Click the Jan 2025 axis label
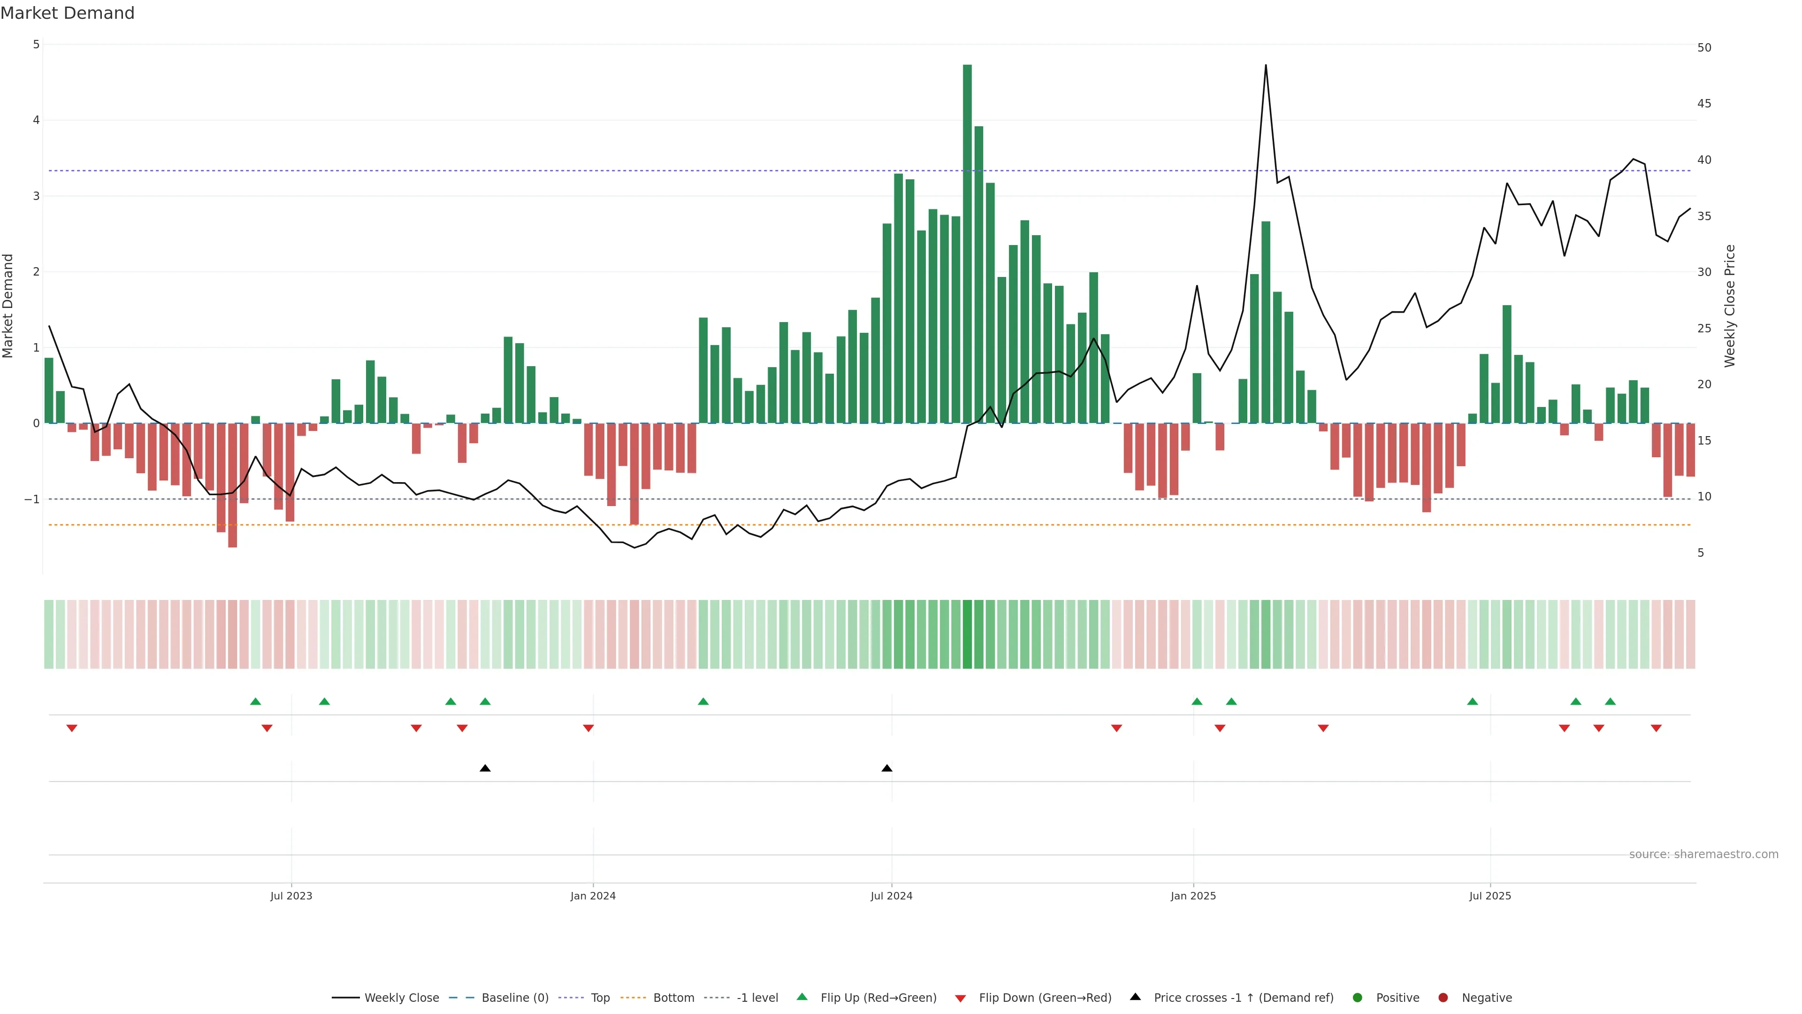This screenshot has width=1802, height=1014. (x=1193, y=896)
